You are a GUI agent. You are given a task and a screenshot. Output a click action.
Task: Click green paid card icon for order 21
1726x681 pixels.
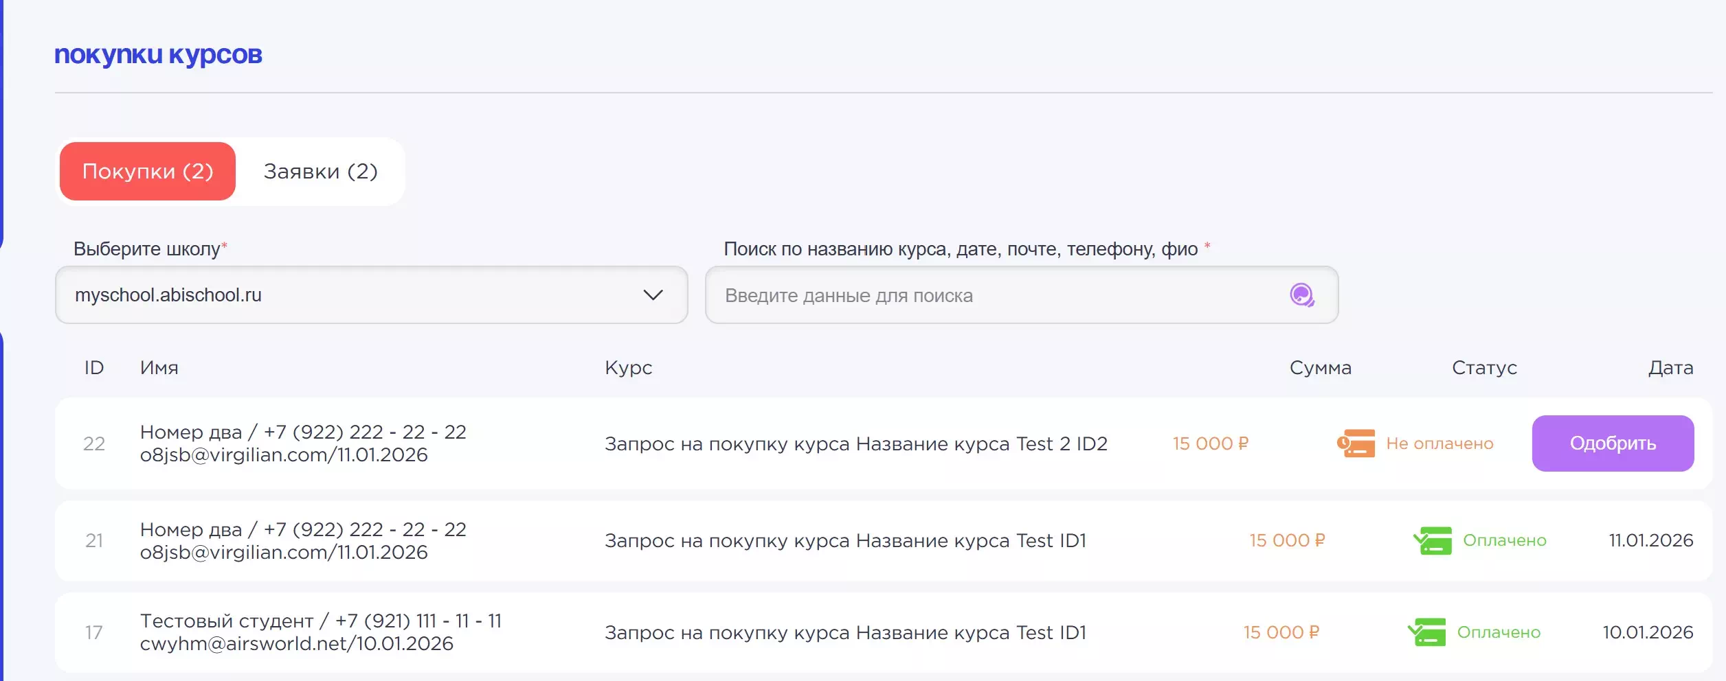1433,540
